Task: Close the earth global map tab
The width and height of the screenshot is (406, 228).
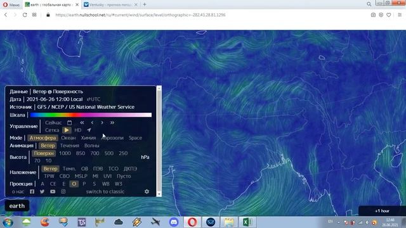Action: click(x=77, y=4)
